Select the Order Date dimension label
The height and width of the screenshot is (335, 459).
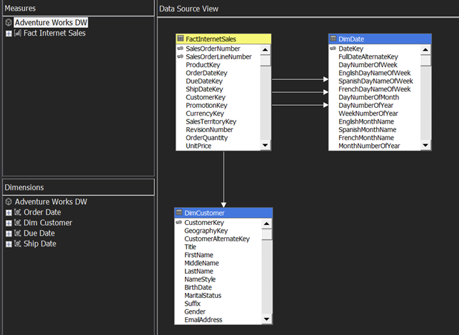coord(42,212)
